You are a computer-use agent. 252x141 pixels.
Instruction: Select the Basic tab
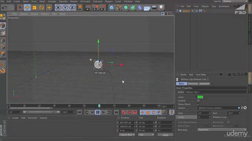click(x=182, y=83)
